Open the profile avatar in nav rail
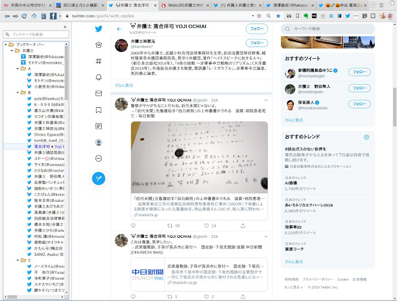This screenshot has height=301, width=397. tap(99, 142)
